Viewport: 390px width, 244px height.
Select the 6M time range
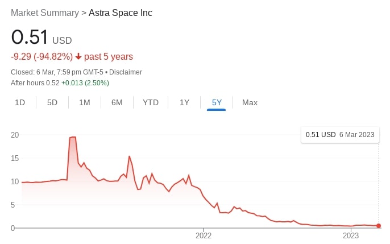tap(117, 102)
